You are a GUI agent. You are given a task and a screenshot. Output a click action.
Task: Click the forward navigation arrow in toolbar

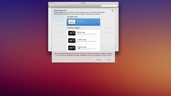[x=53, y=6]
